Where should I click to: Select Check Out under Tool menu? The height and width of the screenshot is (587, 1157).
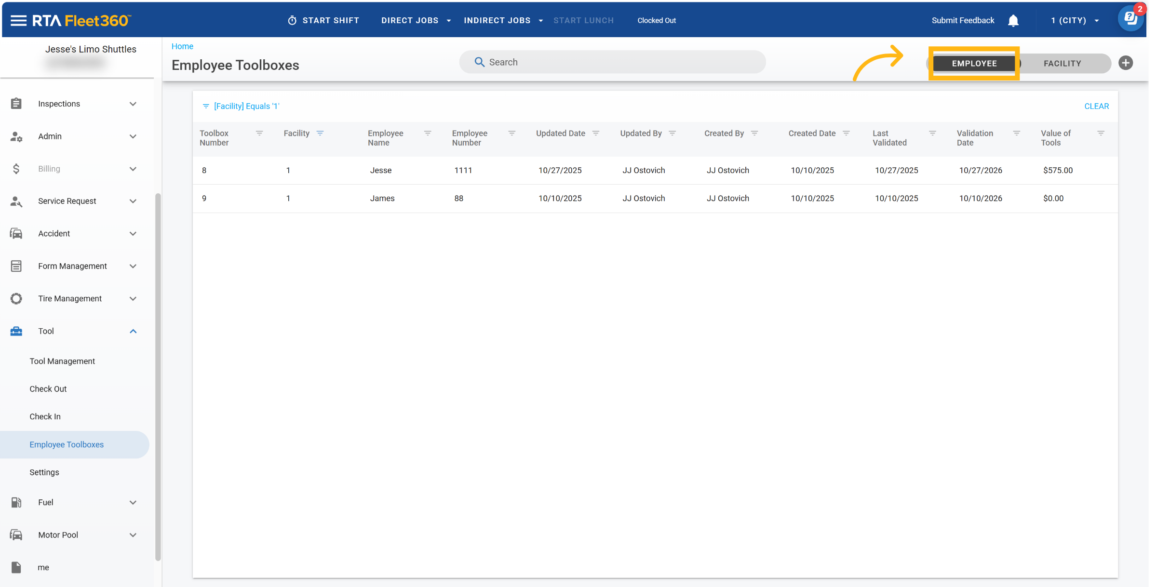click(48, 389)
